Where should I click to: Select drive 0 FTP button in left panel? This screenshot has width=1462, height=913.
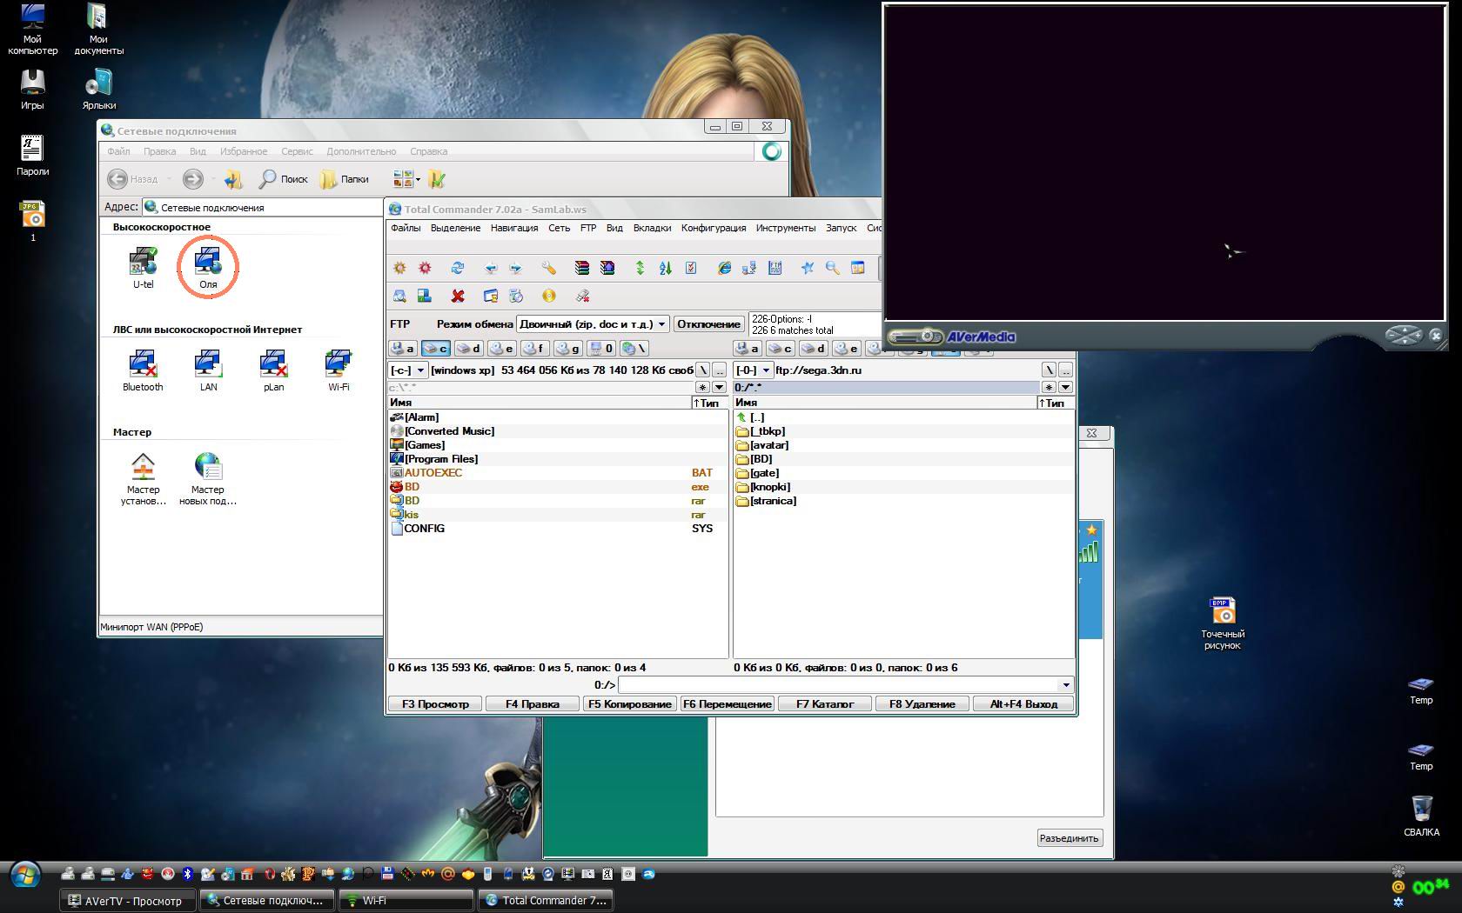click(600, 348)
